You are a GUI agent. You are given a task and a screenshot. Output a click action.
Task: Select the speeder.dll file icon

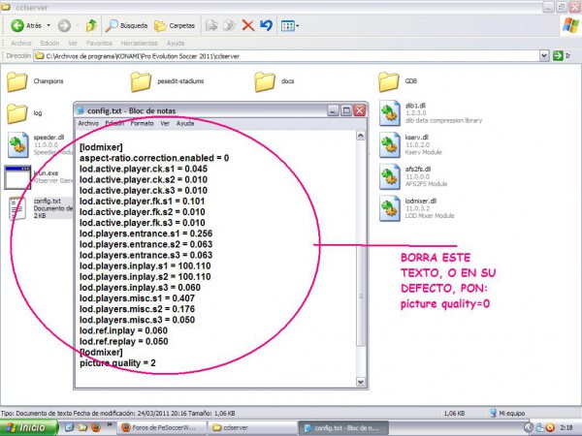(17, 145)
